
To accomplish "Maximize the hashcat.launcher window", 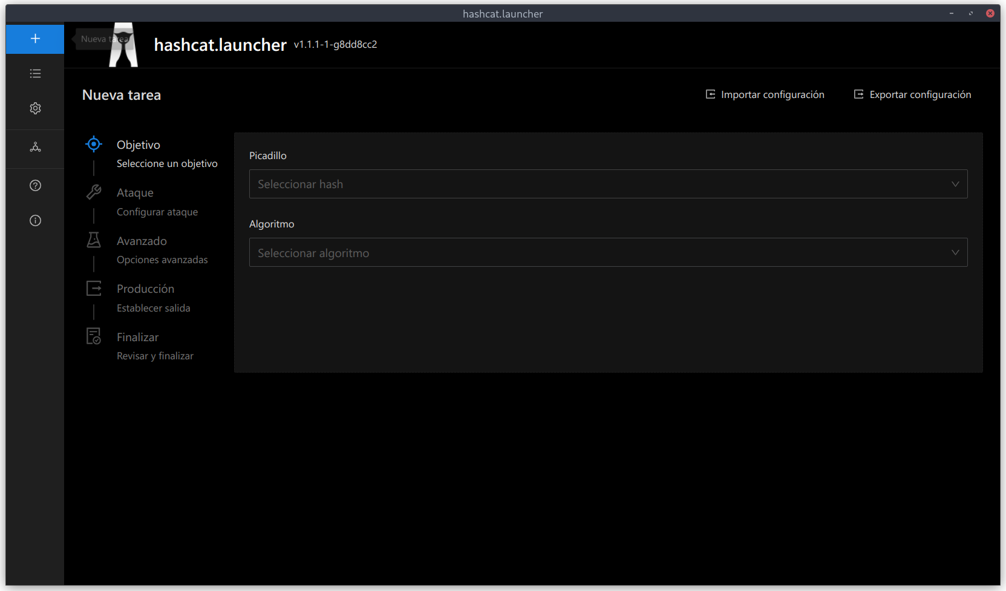I will [971, 13].
